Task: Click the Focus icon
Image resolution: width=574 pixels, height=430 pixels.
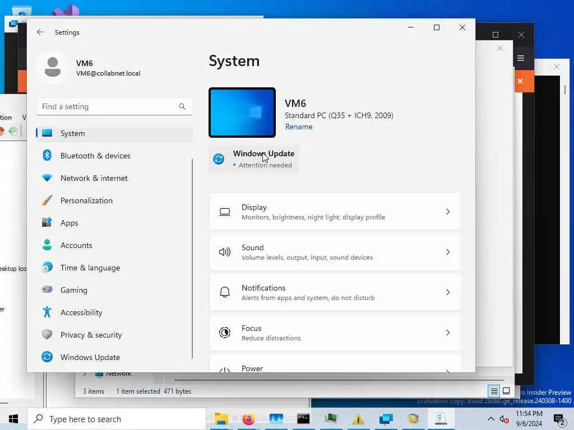Action: 225,333
